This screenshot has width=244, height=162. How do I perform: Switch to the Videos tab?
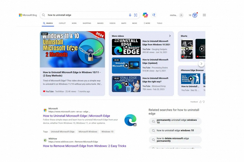pyautogui.click(x=112, y=23)
